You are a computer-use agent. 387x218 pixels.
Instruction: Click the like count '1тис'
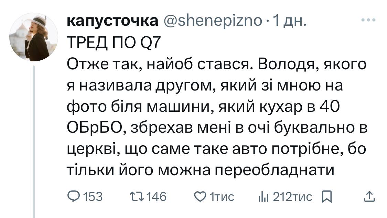pyautogui.click(x=222, y=197)
